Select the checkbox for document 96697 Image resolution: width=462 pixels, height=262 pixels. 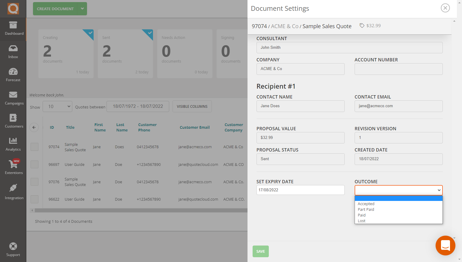[x=34, y=164]
